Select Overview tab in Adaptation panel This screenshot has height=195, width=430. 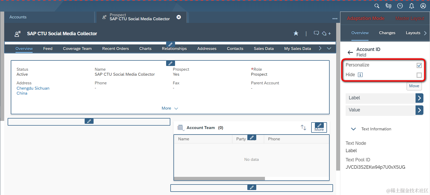click(360, 33)
